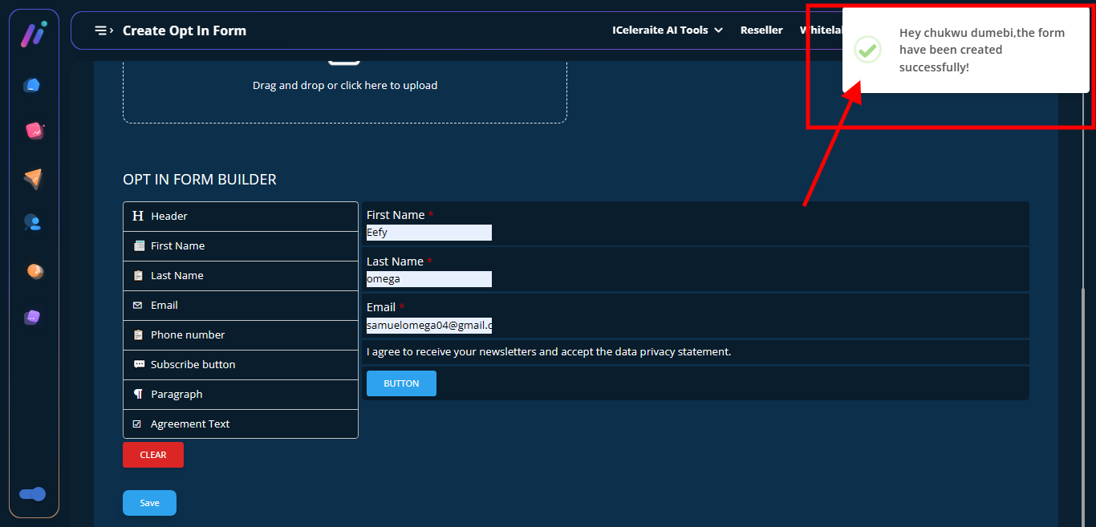Click the First Name input containing Eefy
This screenshot has height=527, width=1096.
(428, 233)
